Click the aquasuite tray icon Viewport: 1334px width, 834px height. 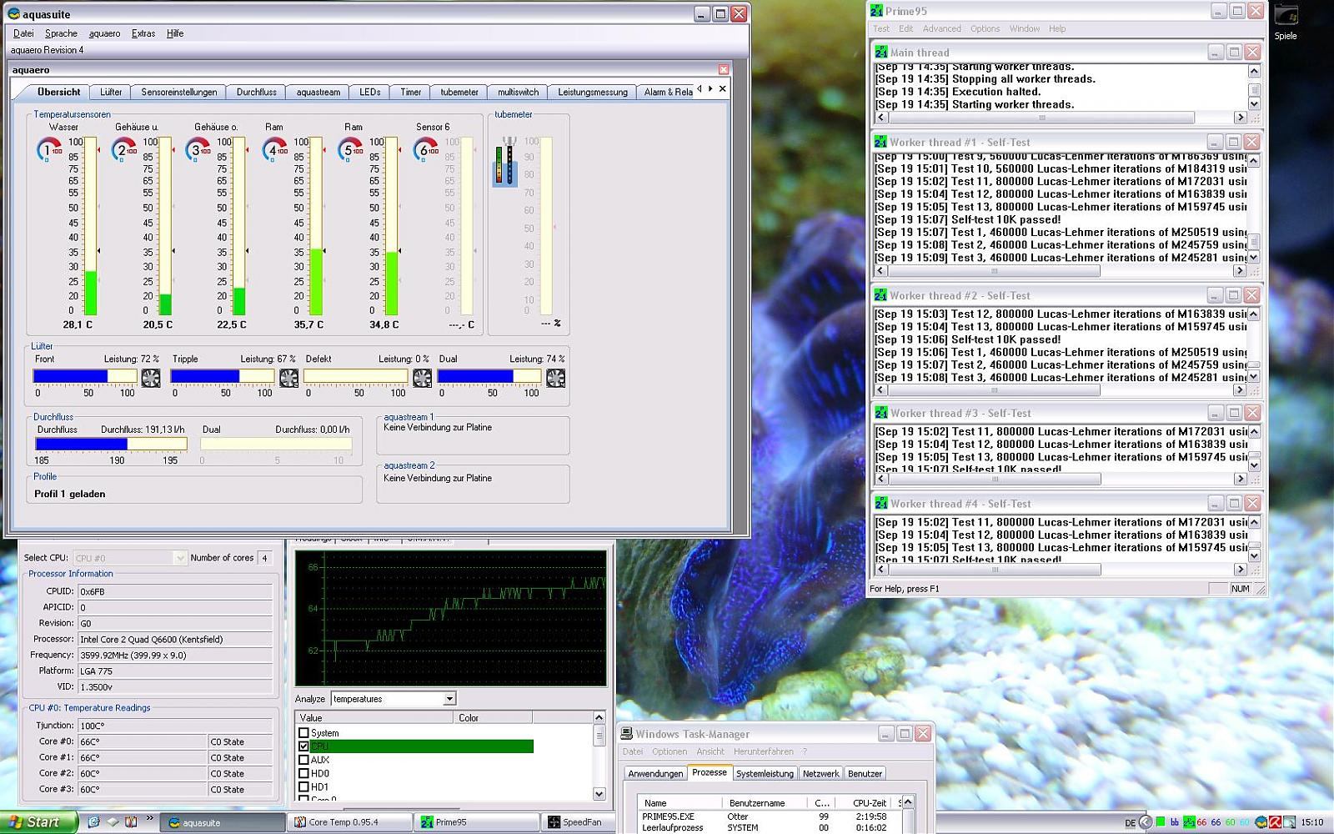[x=1261, y=822]
